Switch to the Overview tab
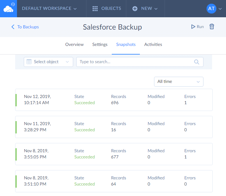226x196 pixels. tap(74, 44)
